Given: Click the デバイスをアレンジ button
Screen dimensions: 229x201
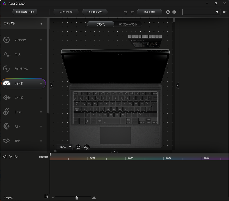Looking at the screenshot, I should click(94, 12).
